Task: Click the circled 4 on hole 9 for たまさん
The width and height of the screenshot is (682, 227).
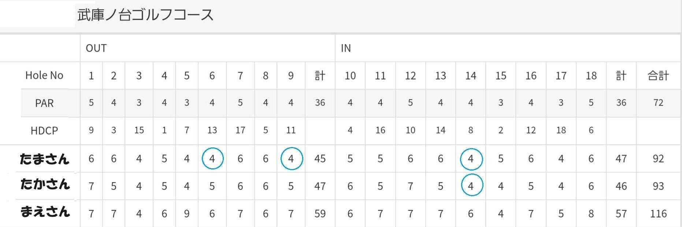Action: click(291, 158)
